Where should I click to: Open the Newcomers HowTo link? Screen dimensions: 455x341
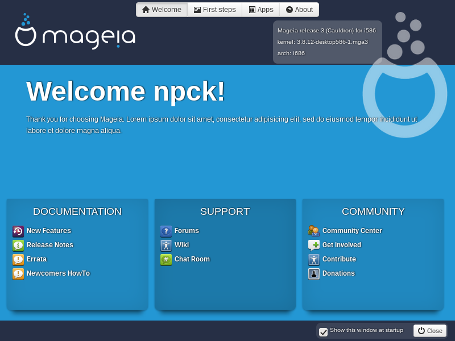[59, 273]
